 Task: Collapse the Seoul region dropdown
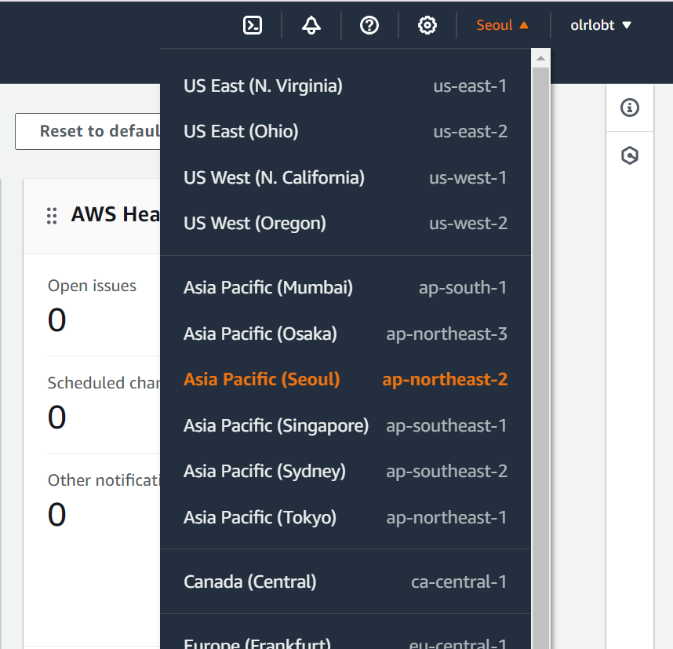click(x=502, y=25)
